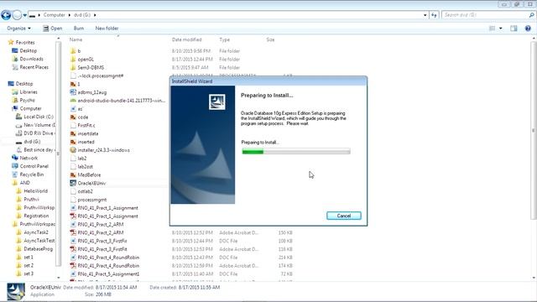Open the view options dropdown arrow
The image size is (537, 302).
click(501, 29)
